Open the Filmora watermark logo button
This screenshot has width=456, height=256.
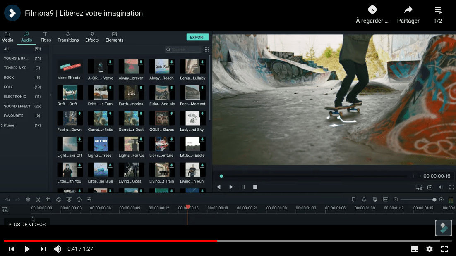444,228
